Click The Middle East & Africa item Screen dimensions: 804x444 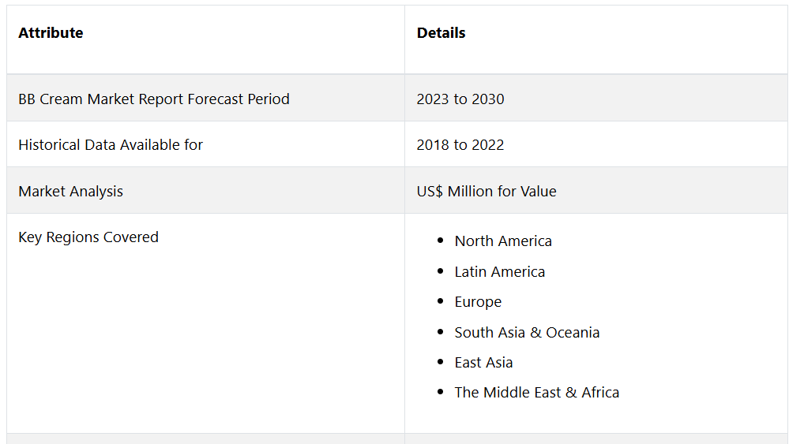(537, 393)
